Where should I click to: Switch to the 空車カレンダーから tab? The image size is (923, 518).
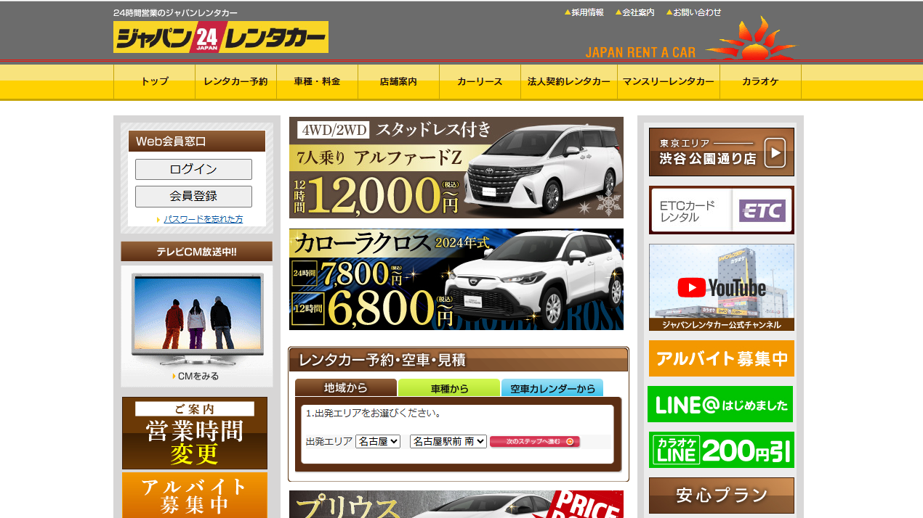552,388
